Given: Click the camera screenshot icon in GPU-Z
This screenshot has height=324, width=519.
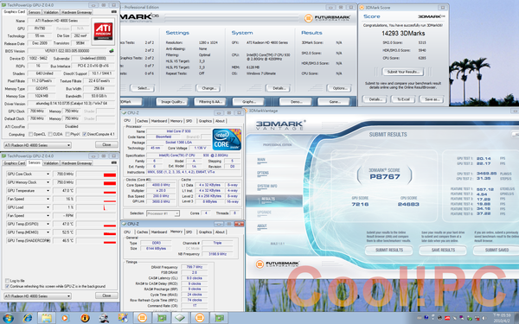Looking at the screenshot, I should point(114,12).
